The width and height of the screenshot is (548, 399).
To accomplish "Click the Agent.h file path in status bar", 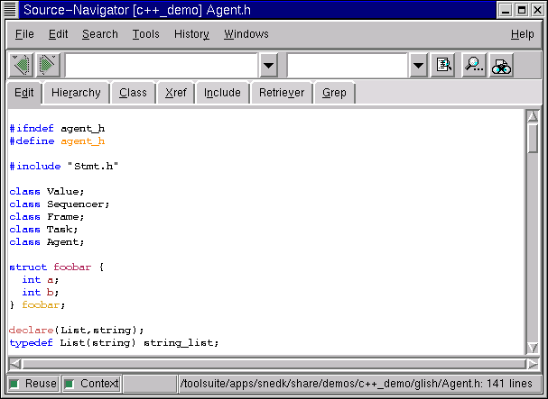I will (x=356, y=384).
